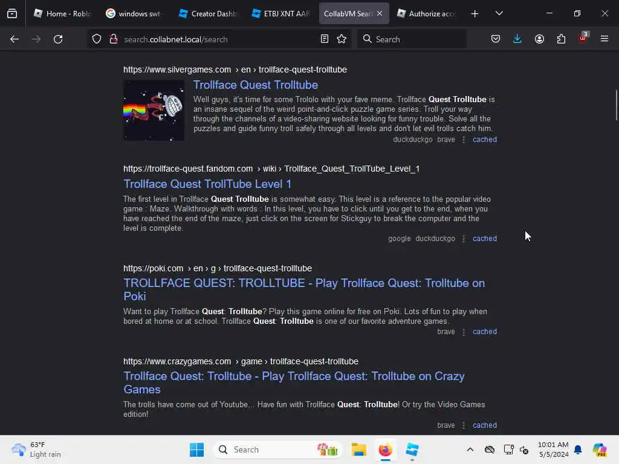Click the taskbar Search box
Screen dimensions: 619x464
pyautogui.click(x=278, y=449)
